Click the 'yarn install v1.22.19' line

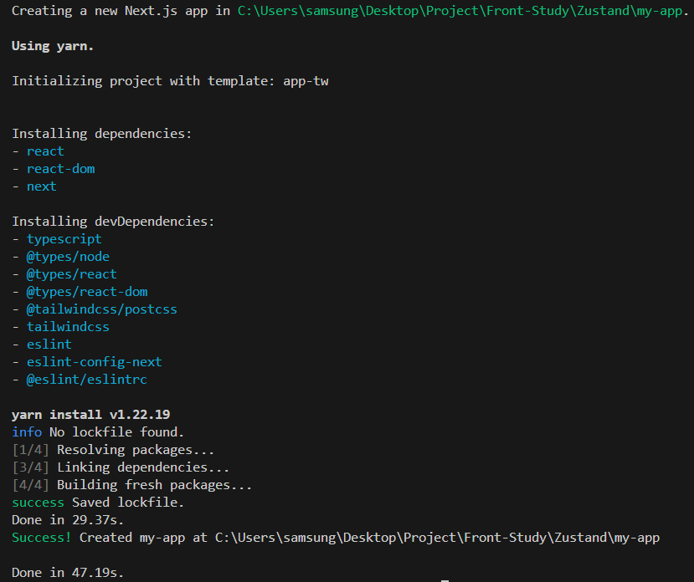90,415
